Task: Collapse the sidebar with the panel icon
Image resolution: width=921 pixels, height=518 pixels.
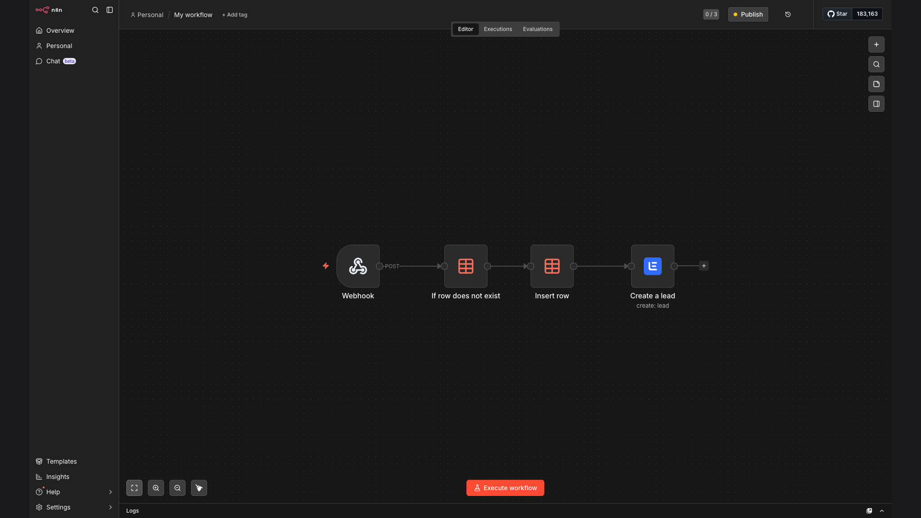Action: pos(109,10)
